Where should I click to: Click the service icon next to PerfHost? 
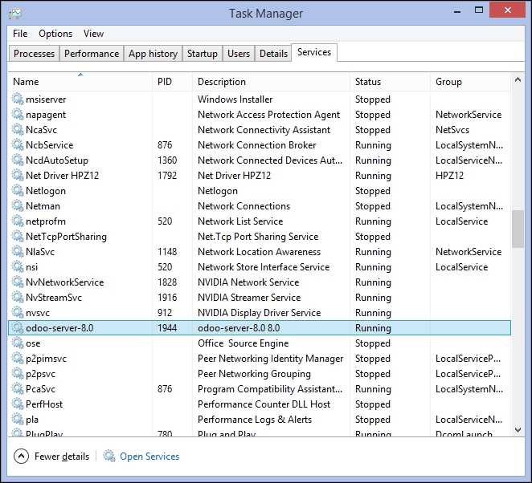click(x=18, y=404)
